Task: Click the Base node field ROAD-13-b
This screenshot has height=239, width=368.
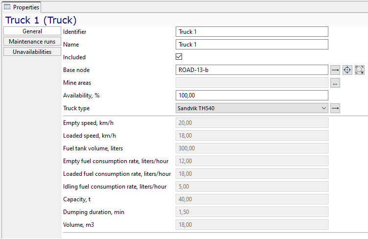Action: point(252,70)
